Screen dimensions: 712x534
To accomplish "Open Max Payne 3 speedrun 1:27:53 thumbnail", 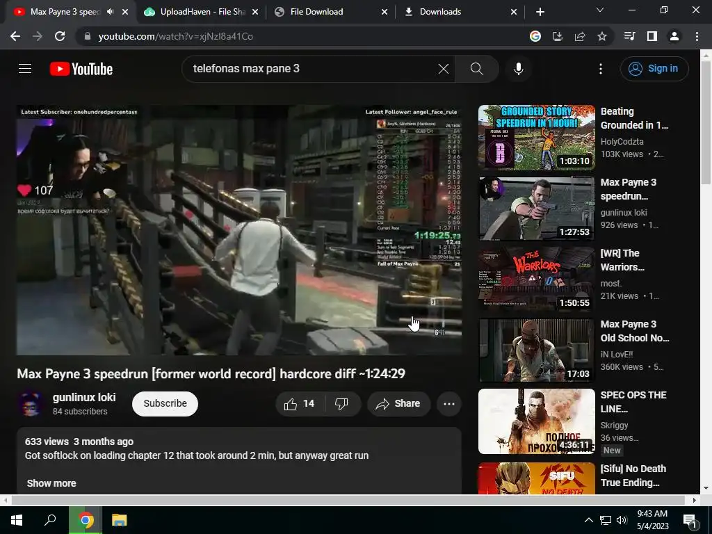I will click(x=537, y=209).
